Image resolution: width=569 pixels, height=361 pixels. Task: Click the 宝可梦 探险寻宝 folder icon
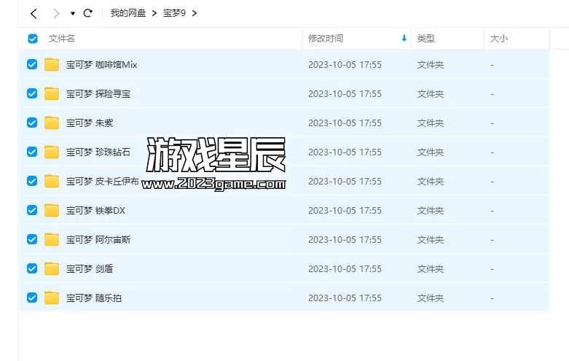tap(52, 93)
